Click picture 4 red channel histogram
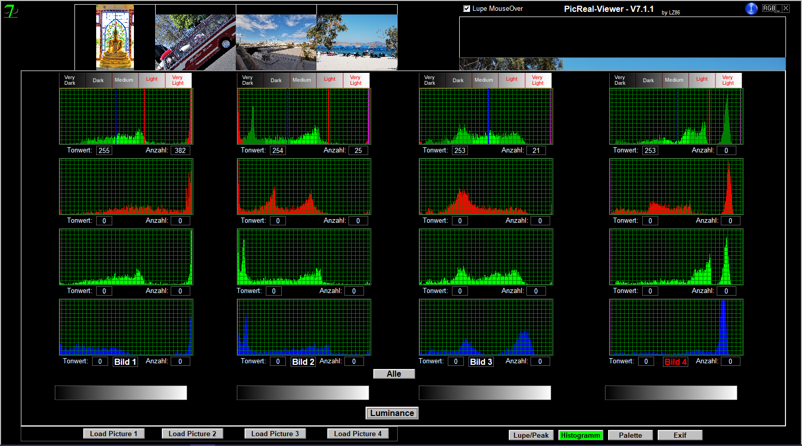The image size is (802, 446). (676, 187)
